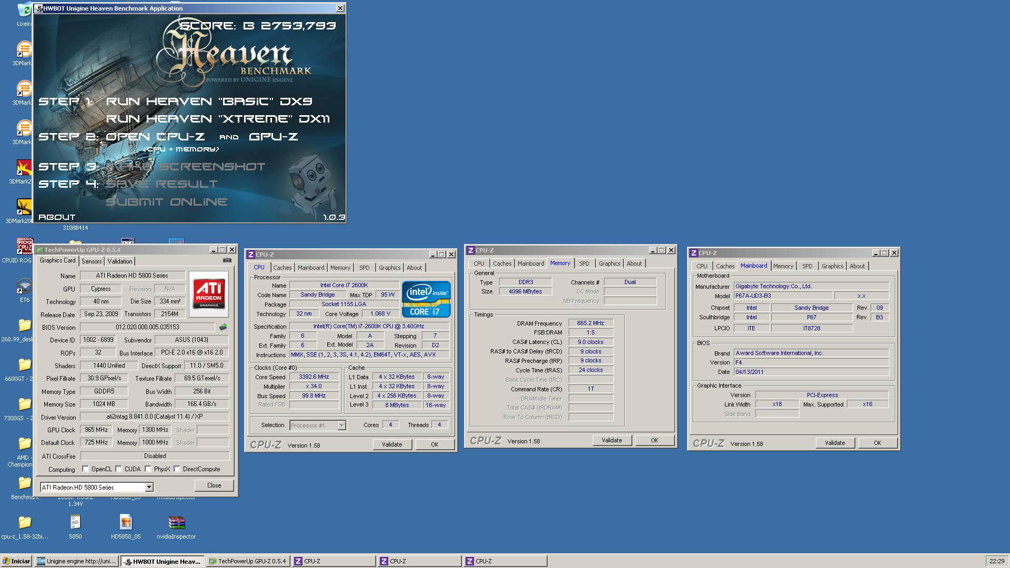Click OK in CPU-Z Memory window

click(x=654, y=440)
